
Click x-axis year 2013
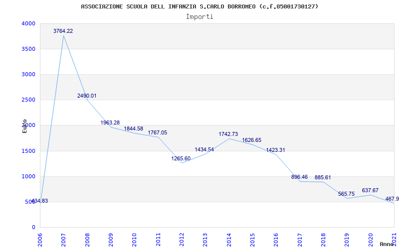click(x=205, y=240)
